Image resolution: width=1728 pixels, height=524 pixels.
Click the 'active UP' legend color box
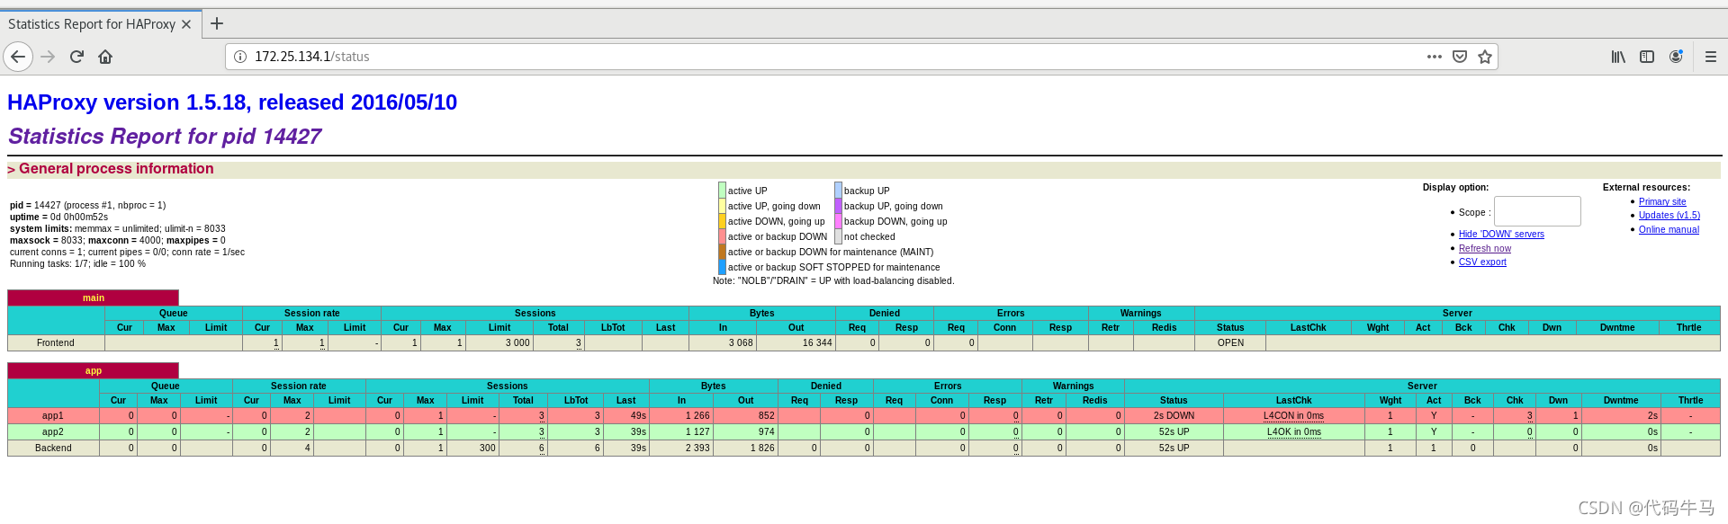pyautogui.click(x=722, y=191)
